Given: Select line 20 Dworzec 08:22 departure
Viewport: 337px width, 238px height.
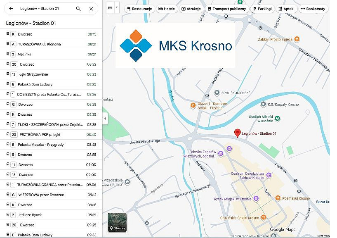Looking at the screenshot, I should tap(51, 64).
